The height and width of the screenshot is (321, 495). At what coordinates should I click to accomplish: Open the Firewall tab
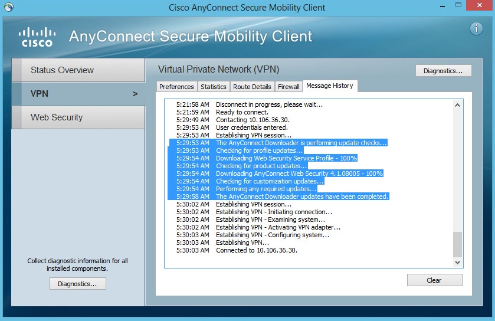(289, 87)
